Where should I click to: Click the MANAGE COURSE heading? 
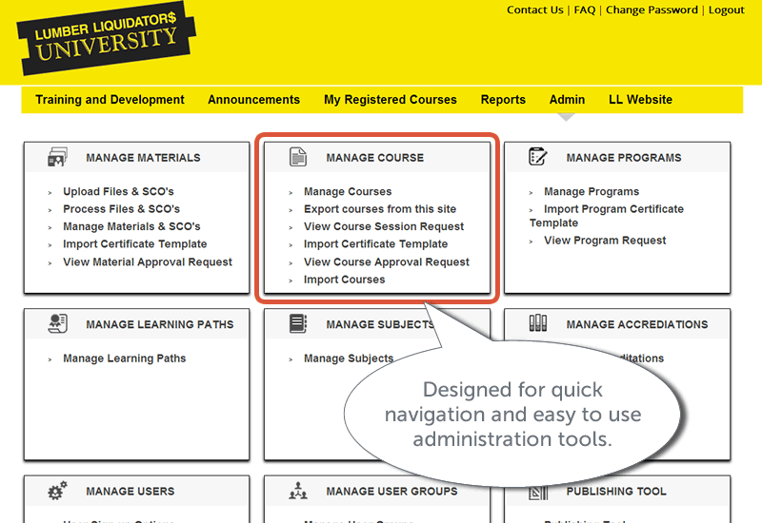coord(374,158)
